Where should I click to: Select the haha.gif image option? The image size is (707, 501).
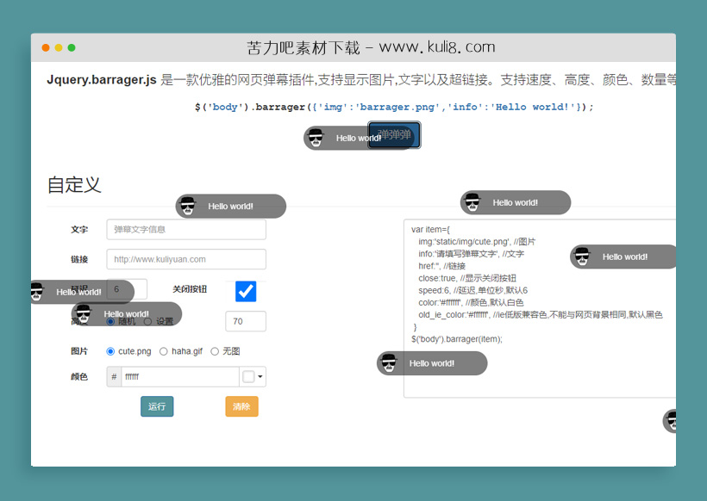pos(163,351)
